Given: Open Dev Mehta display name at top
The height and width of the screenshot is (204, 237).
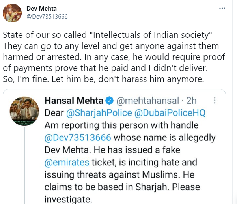Looking at the screenshot, I should tap(41, 8).
